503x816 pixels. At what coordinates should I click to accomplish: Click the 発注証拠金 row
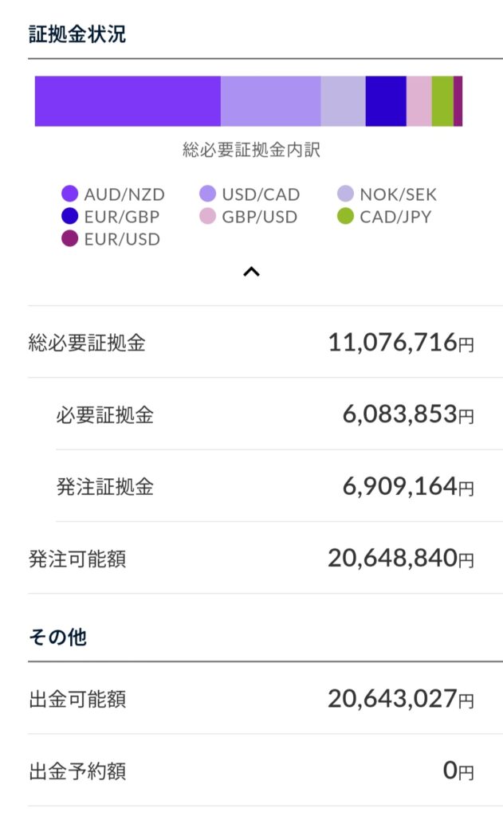251,486
